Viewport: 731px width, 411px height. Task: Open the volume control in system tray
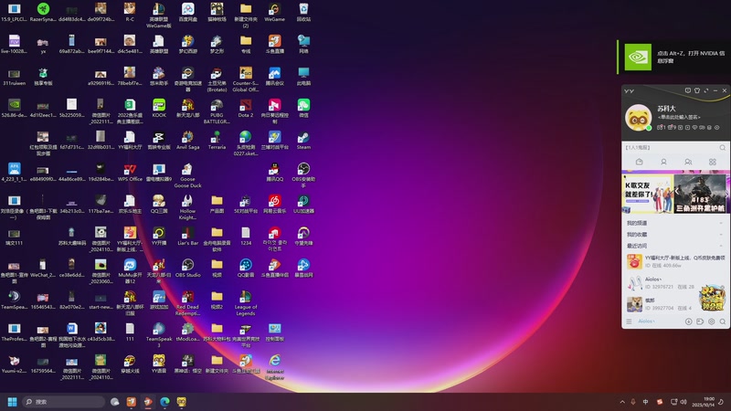click(683, 402)
